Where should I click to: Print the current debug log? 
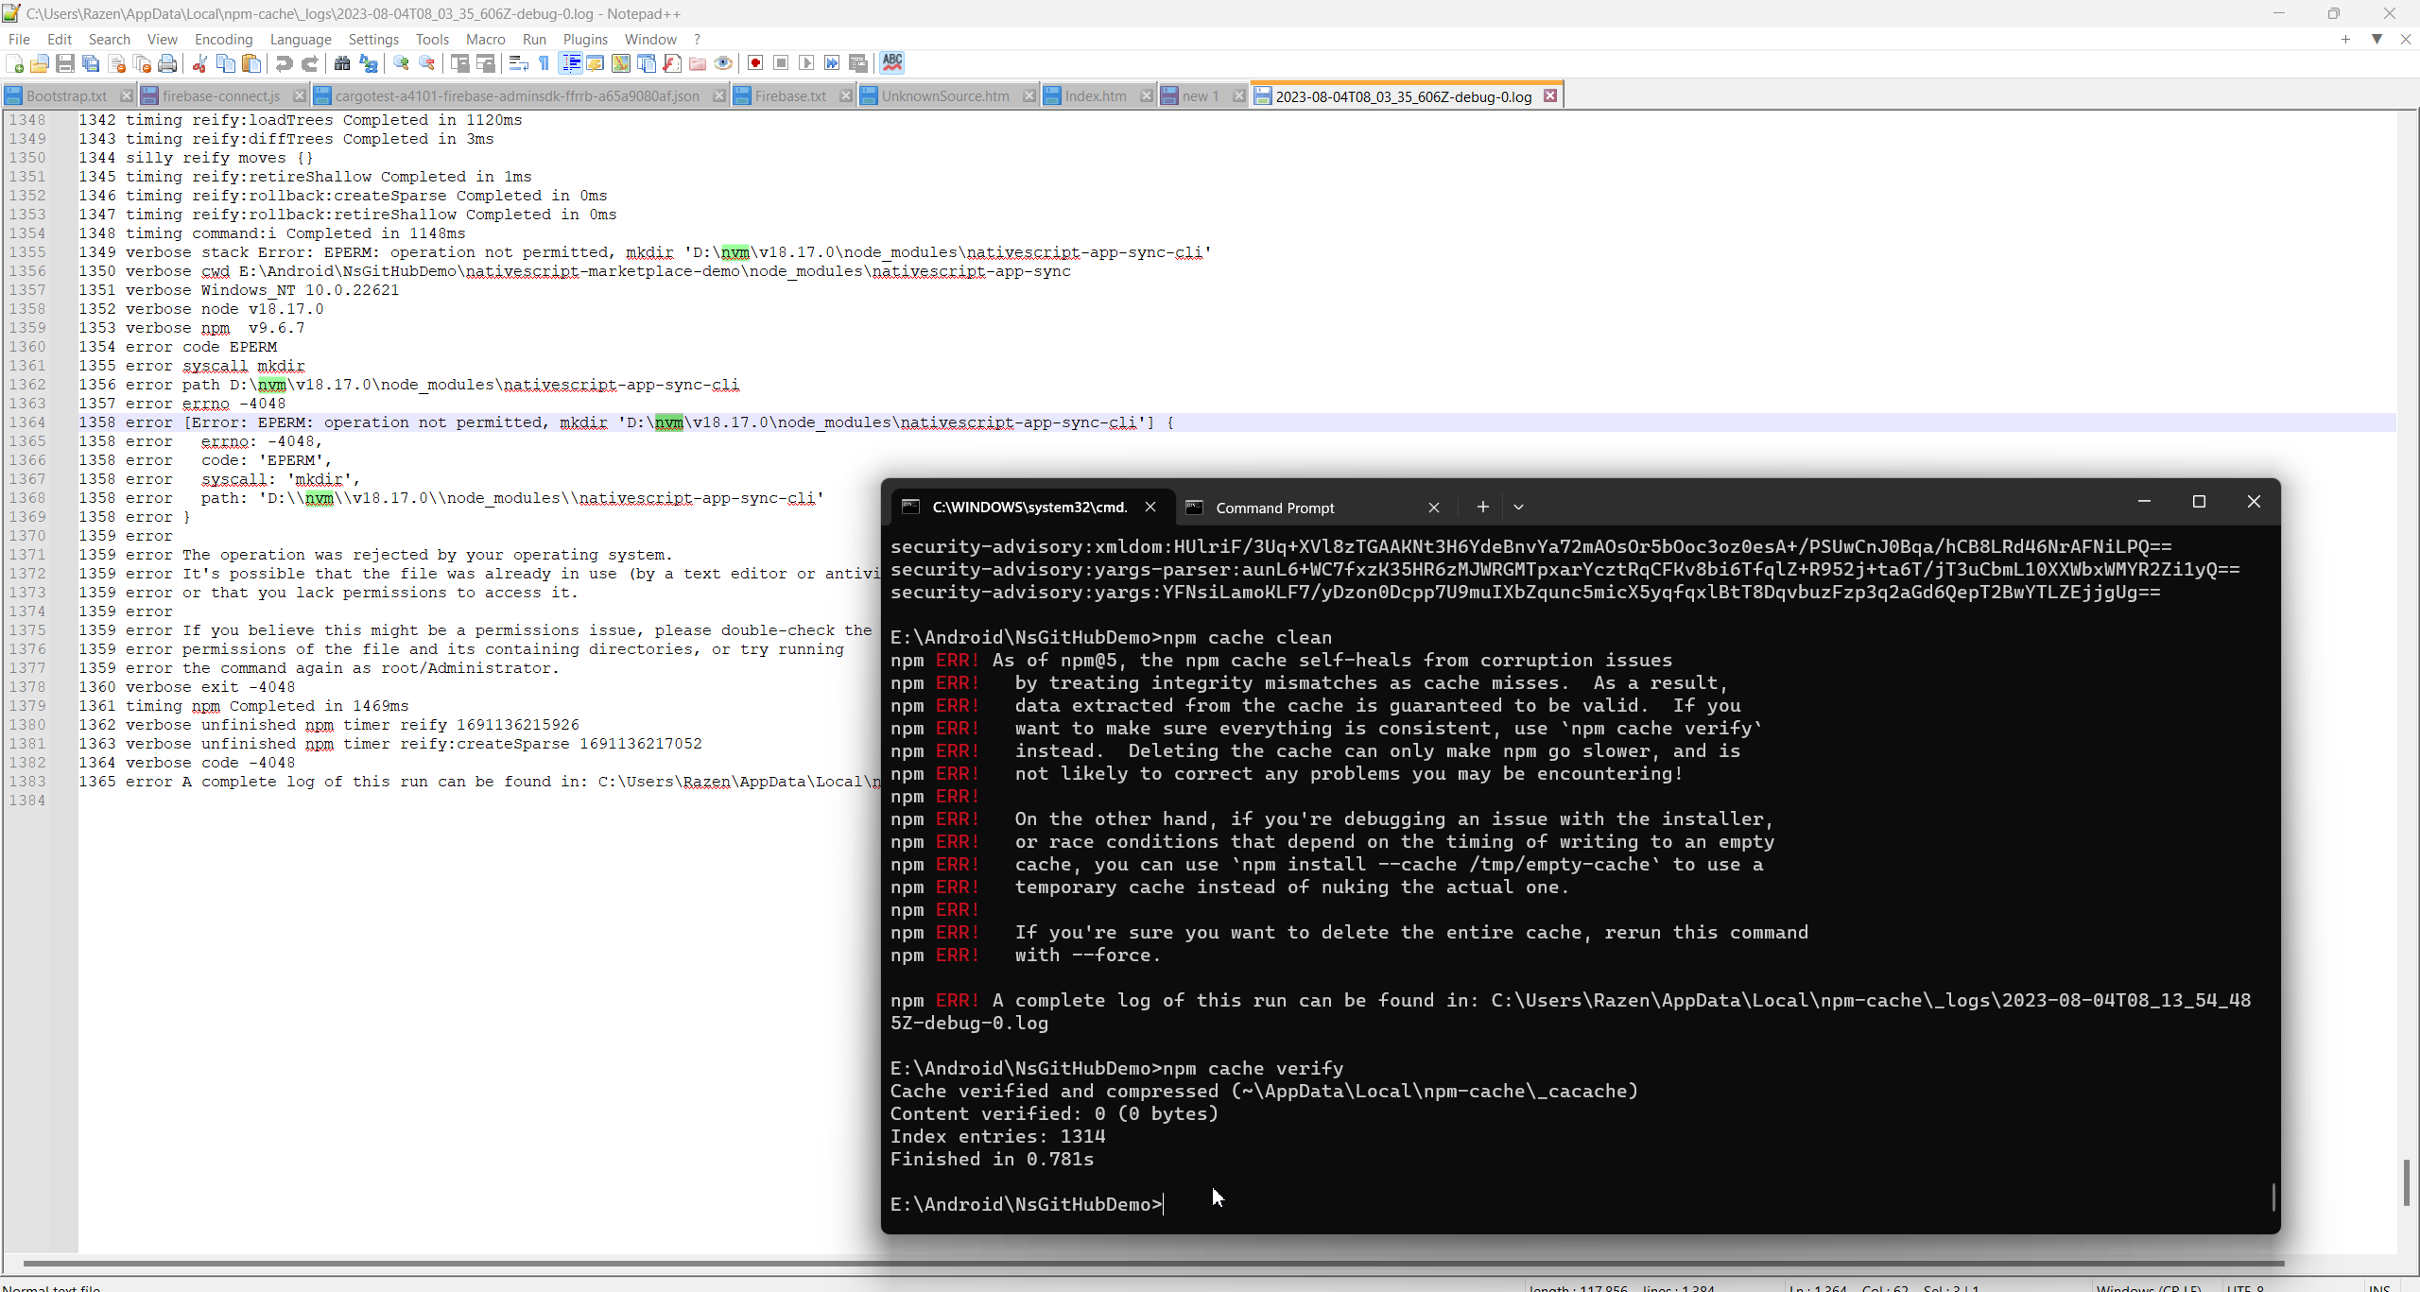pos(167,63)
